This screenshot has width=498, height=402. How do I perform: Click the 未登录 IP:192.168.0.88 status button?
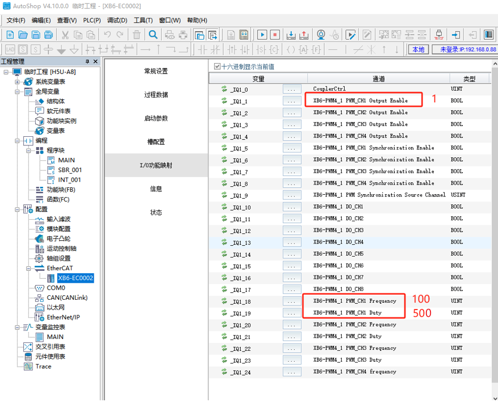[465, 49]
